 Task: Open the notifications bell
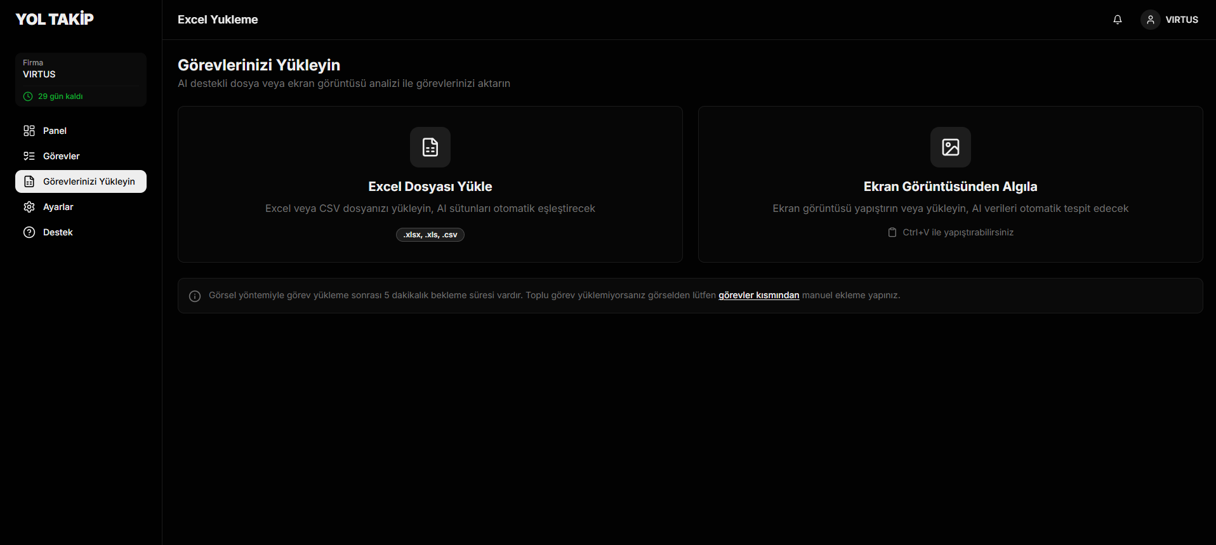coord(1118,20)
